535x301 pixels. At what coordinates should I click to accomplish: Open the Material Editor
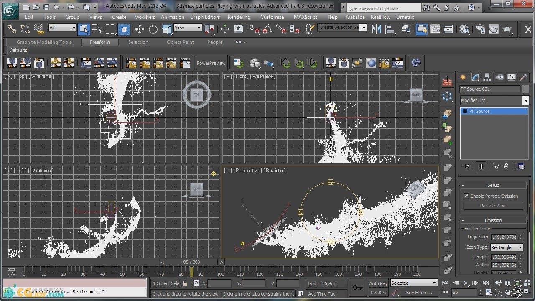(x=464, y=29)
